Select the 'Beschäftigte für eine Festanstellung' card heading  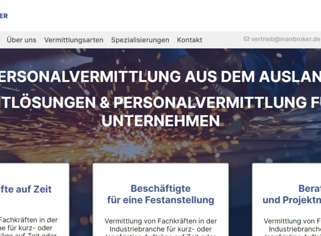[x=160, y=194]
